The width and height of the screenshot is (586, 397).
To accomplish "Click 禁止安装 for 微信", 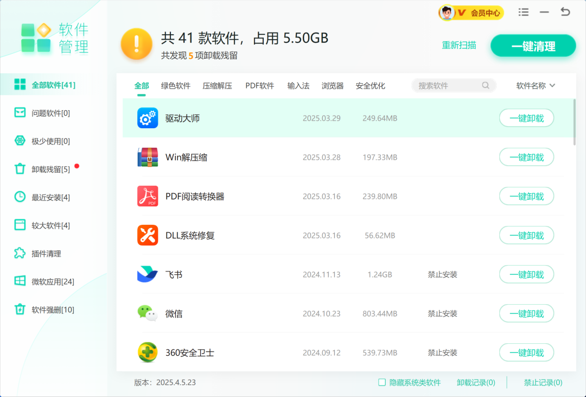I will click(x=443, y=313).
